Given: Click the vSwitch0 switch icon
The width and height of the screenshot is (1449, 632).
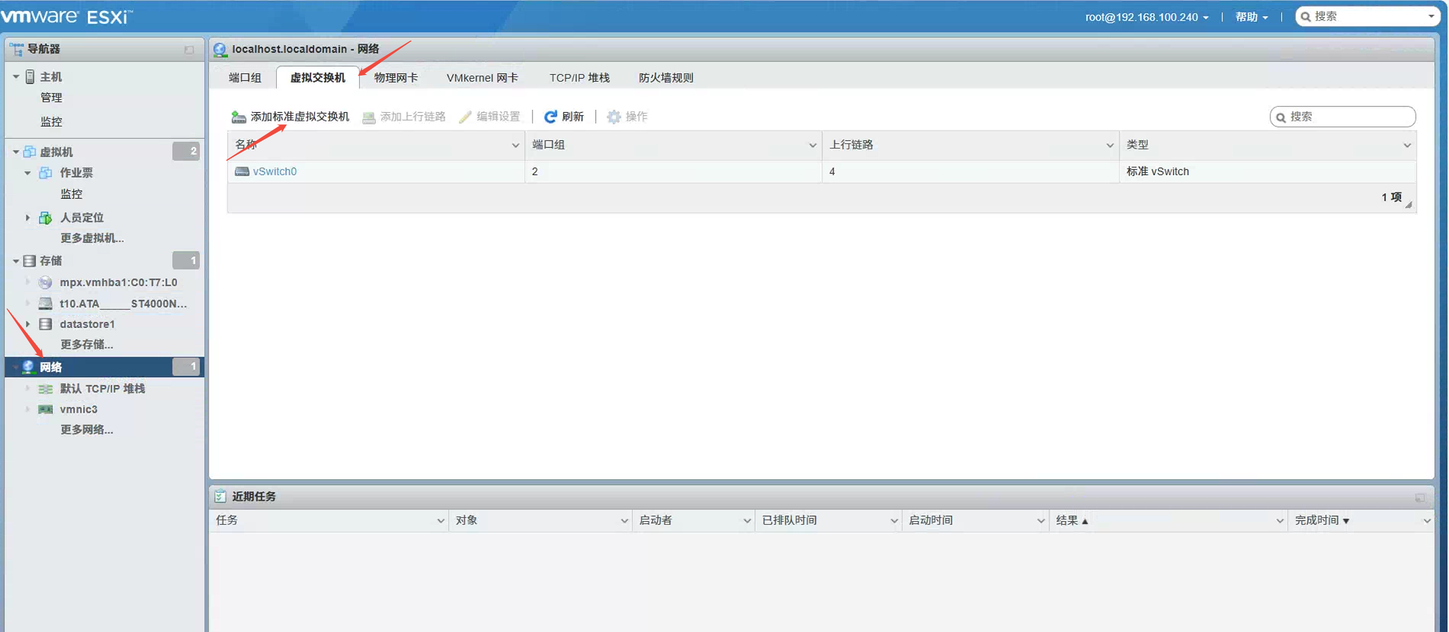Looking at the screenshot, I should [242, 172].
